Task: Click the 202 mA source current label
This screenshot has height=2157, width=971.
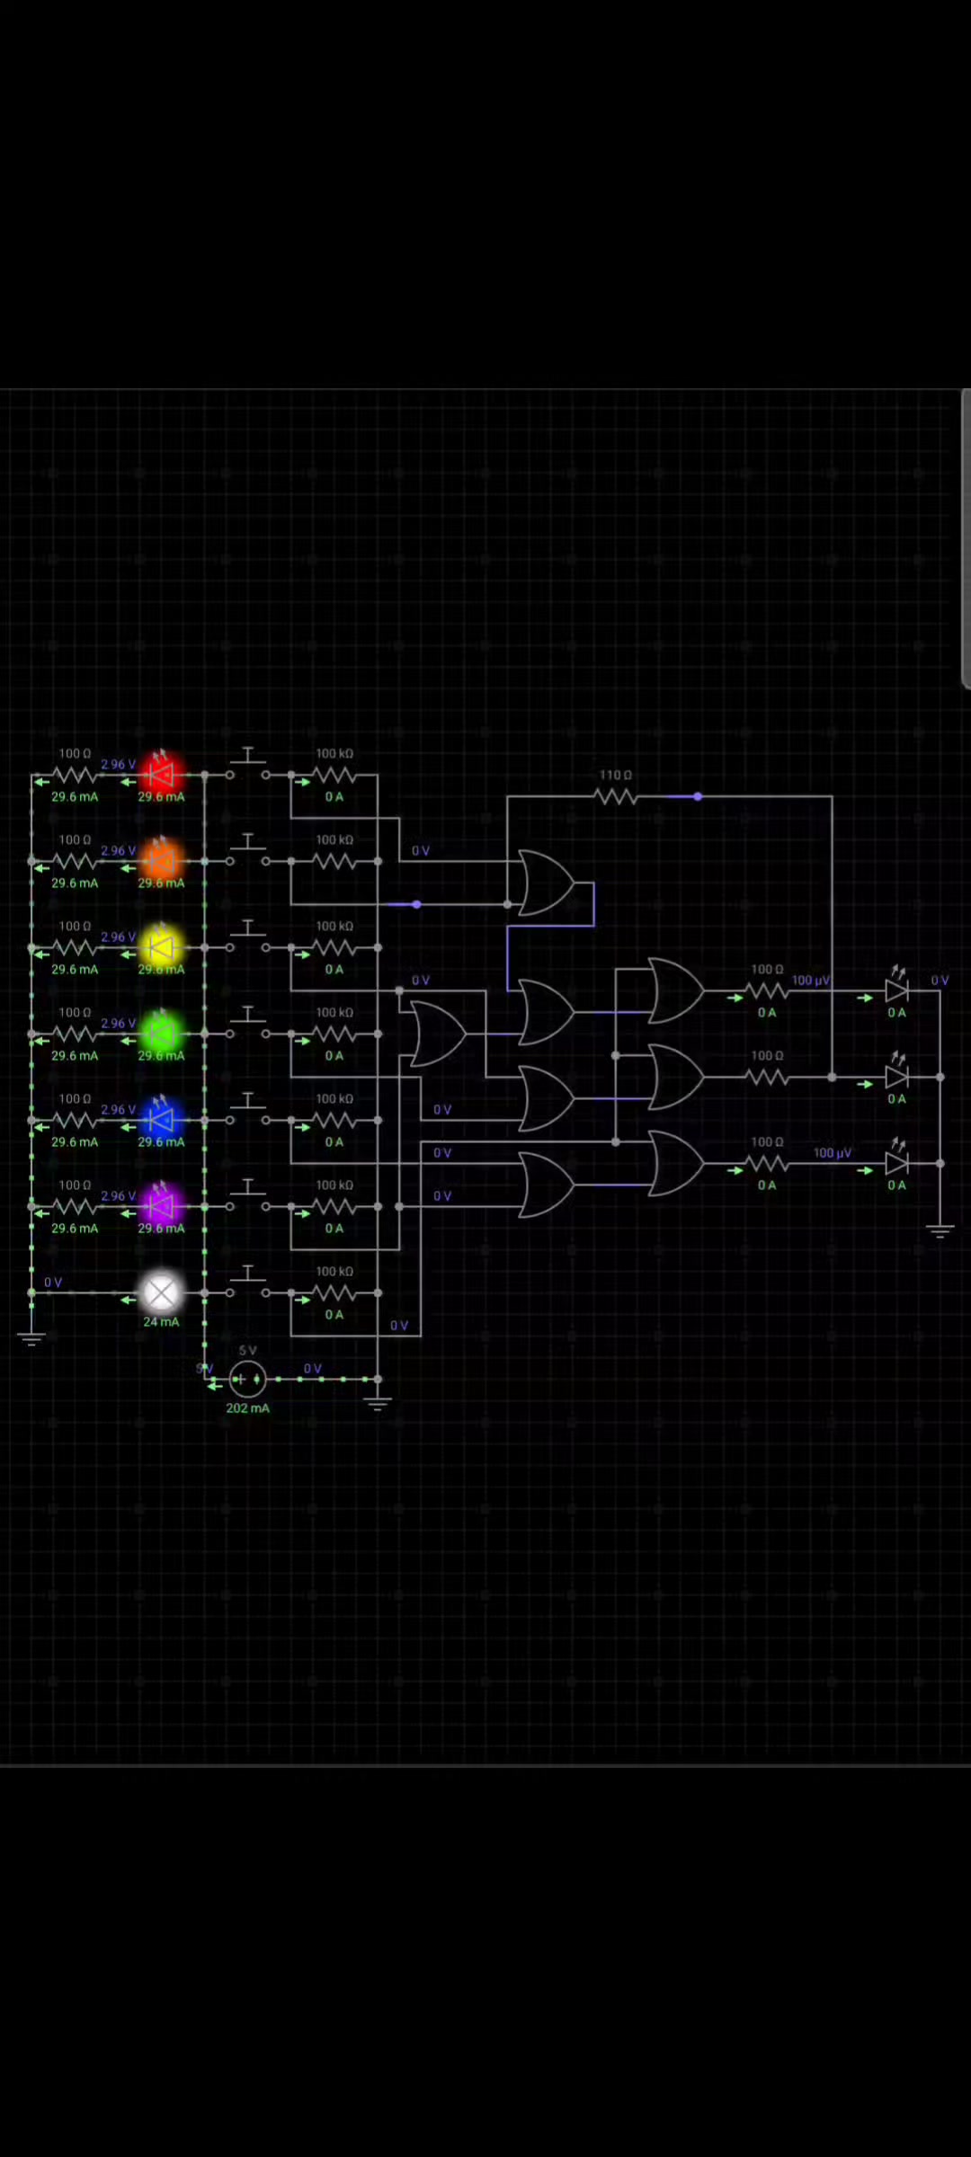Action: 247,1407
